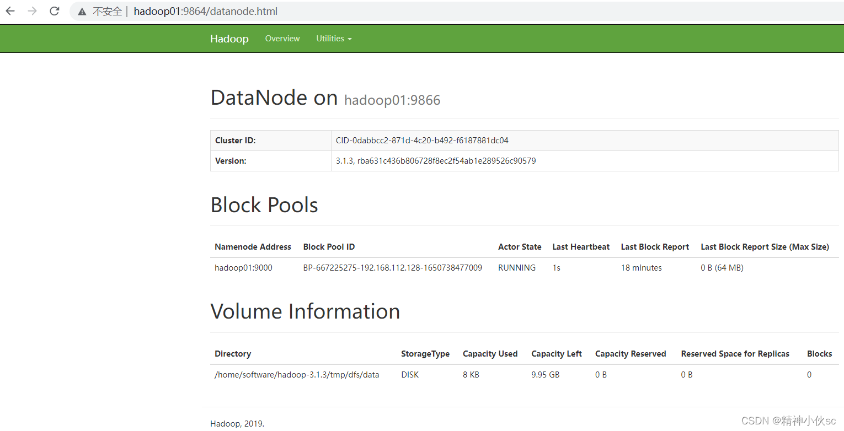
Task: Click the StorageType column header
Action: coord(425,354)
